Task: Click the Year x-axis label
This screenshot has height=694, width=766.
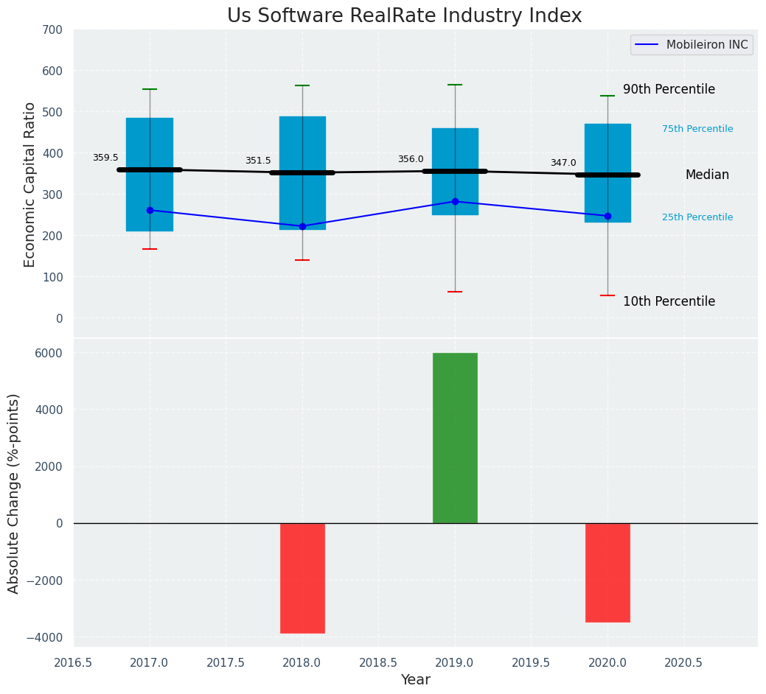Action: tap(416, 679)
